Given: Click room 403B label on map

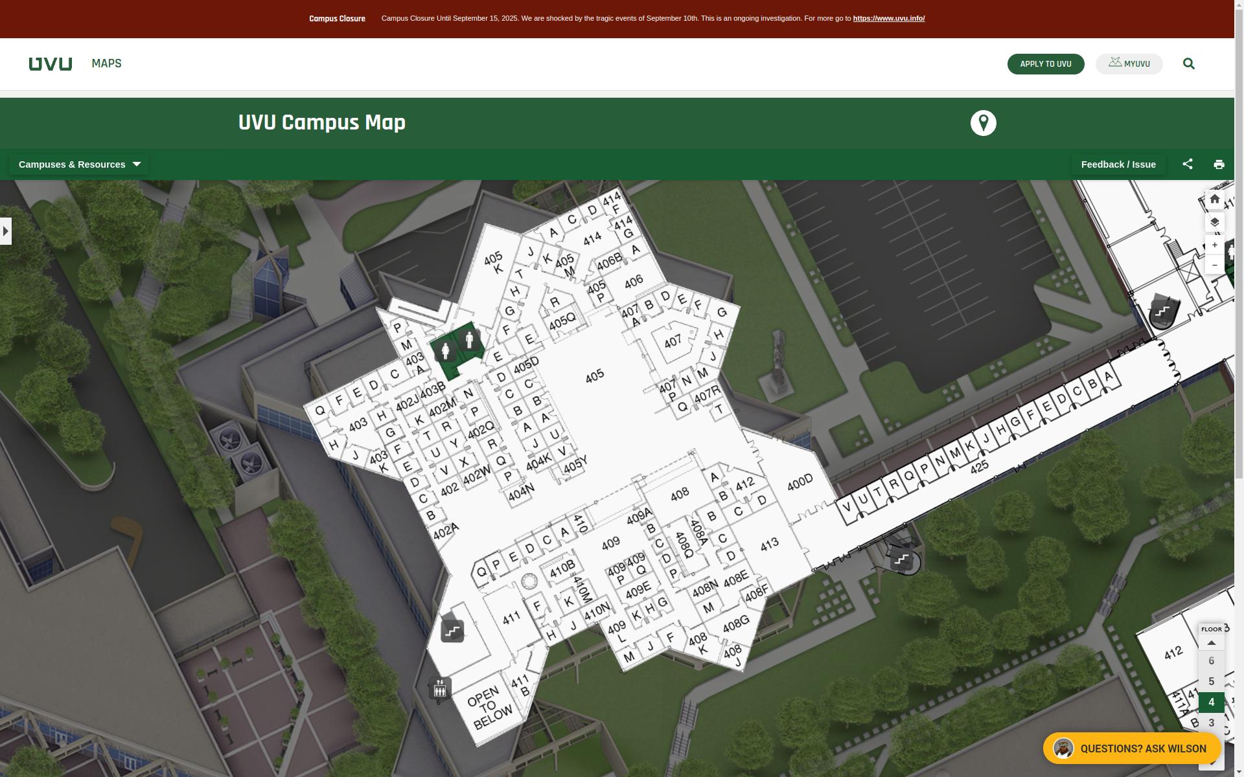Looking at the screenshot, I should (x=433, y=390).
